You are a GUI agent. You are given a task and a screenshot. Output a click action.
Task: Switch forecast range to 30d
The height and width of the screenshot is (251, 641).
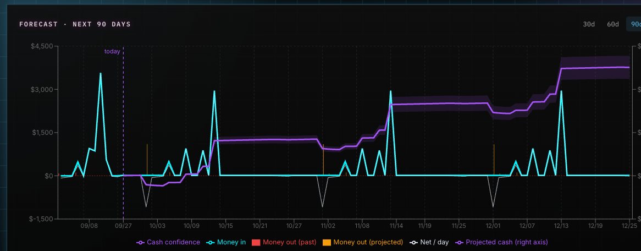click(x=589, y=24)
